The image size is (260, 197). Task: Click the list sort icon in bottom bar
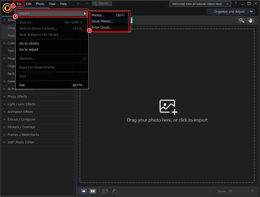[105, 191]
